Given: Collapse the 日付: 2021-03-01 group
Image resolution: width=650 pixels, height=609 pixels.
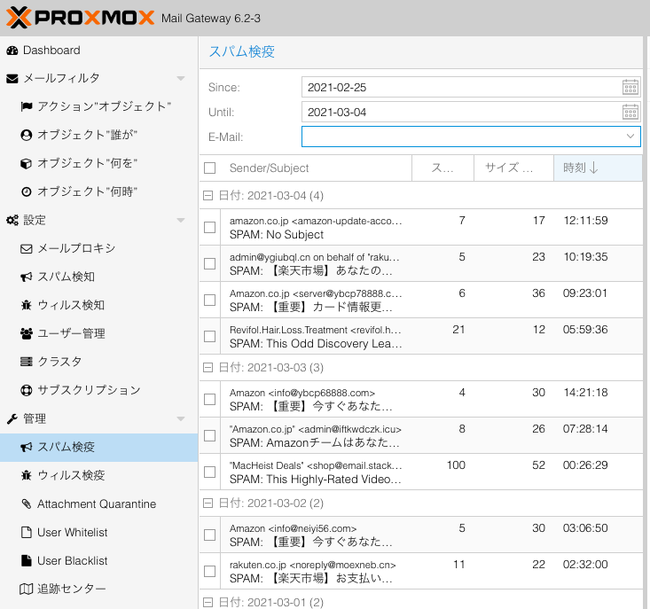Looking at the screenshot, I should [208, 602].
